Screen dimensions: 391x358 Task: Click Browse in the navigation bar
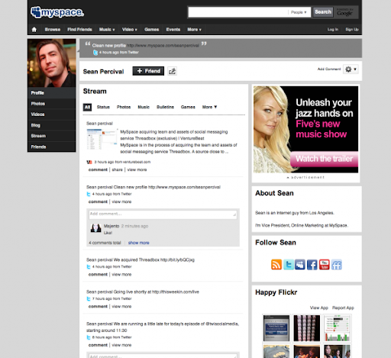53,30
